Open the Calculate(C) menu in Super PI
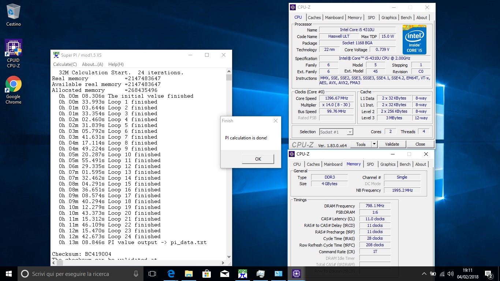500x281 pixels. 65,64
